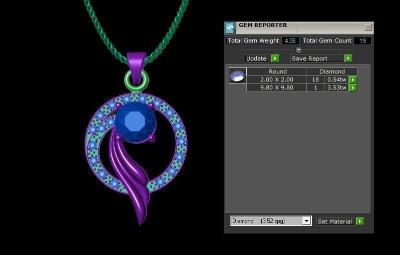Click the quantity cell showing 1
Screen dimensions: 400x255
pyautogui.click(x=315, y=87)
